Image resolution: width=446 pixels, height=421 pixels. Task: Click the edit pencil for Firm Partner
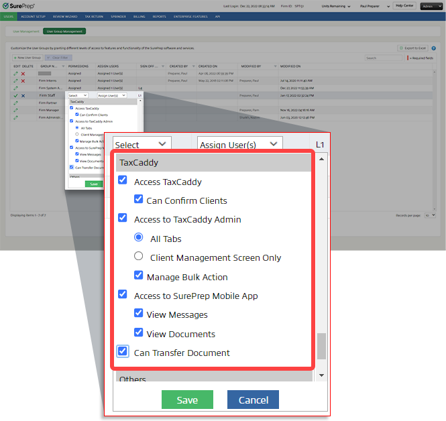15,103
